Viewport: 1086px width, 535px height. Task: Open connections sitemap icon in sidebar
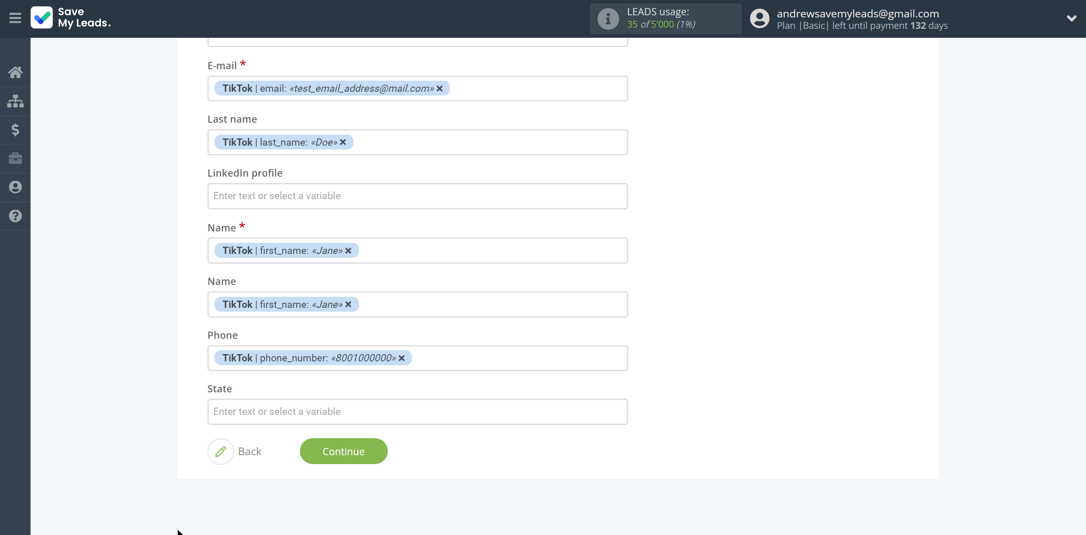[x=15, y=101]
